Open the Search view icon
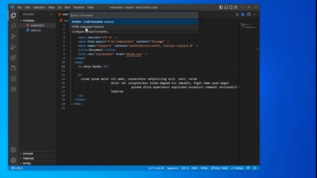317x178 pixels. pos(13,26)
